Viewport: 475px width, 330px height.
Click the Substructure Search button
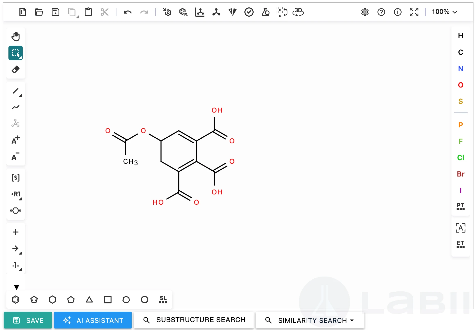click(x=194, y=320)
